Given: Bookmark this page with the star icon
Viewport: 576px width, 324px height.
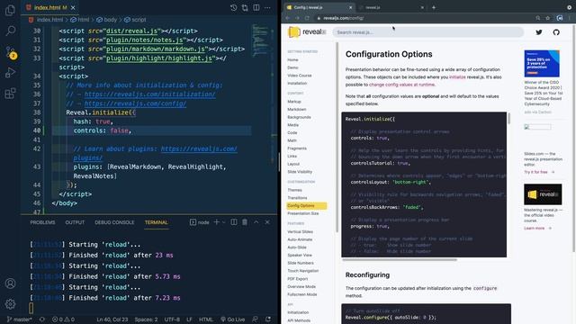Looking at the screenshot, I should (x=548, y=18).
